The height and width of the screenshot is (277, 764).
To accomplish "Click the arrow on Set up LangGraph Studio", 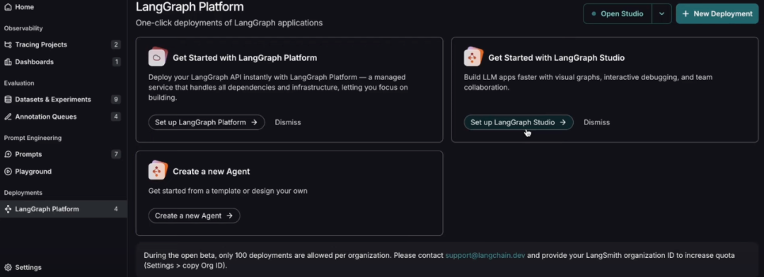I will coord(563,122).
